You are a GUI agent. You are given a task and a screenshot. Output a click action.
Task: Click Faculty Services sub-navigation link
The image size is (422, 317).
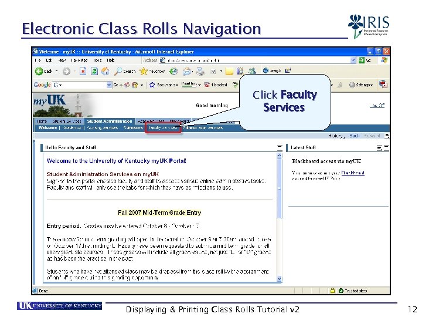(163, 128)
